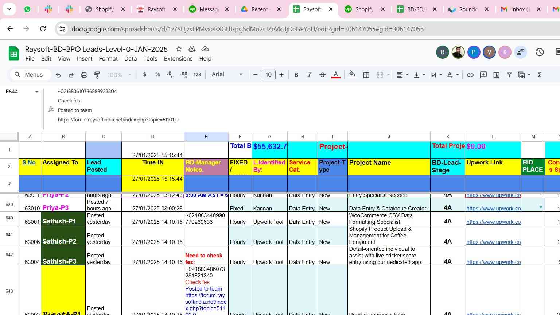This screenshot has width=560, height=315.
Task: Activate the Paint format roller icon
Action: (97, 75)
